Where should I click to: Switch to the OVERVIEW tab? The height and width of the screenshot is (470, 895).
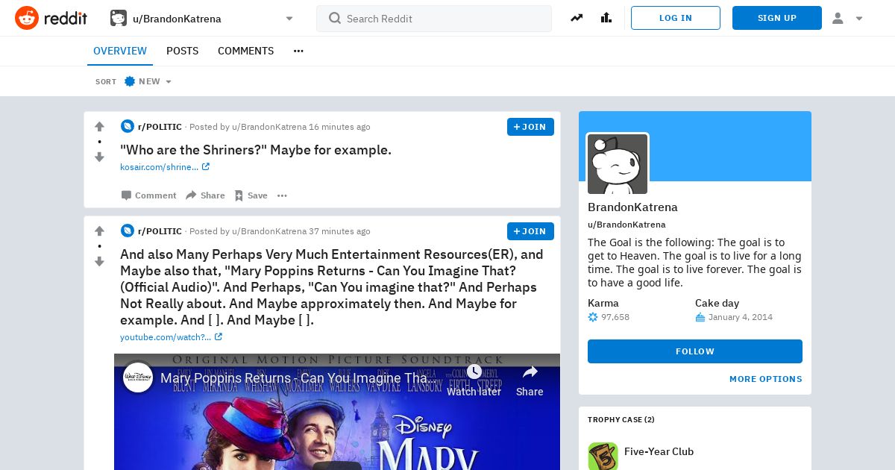(x=120, y=51)
